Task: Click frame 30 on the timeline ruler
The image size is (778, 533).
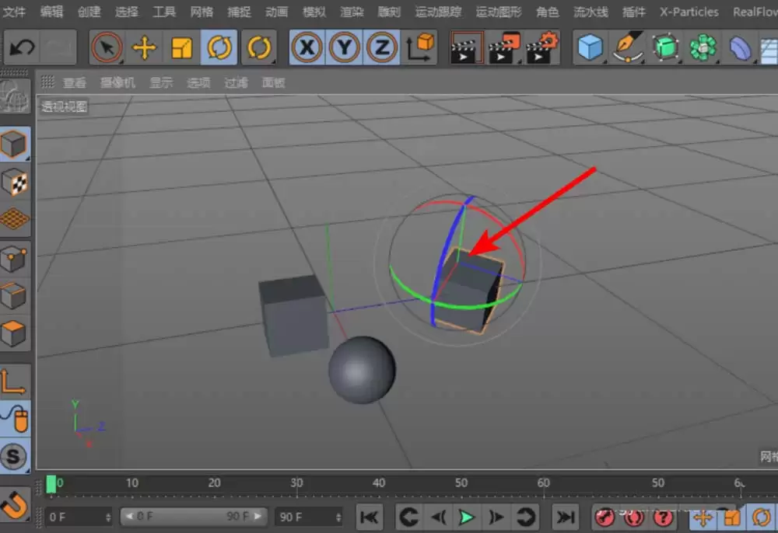Action: pyautogui.click(x=296, y=482)
